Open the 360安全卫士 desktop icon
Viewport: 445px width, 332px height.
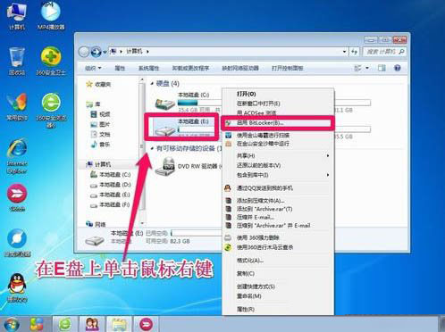(51, 61)
